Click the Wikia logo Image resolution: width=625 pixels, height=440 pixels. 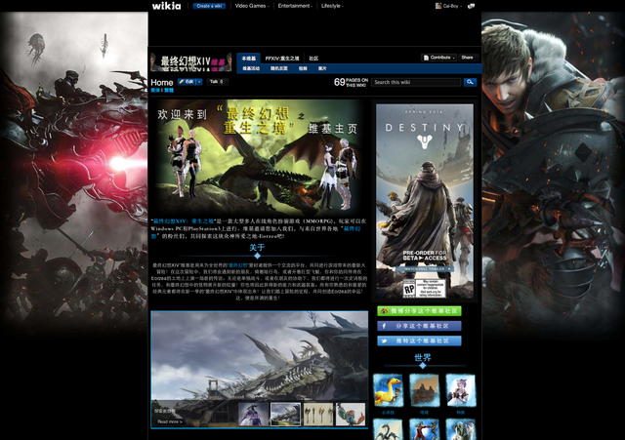coord(166,6)
